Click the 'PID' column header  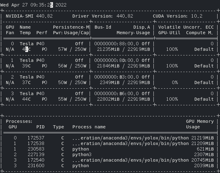[40, 127]
